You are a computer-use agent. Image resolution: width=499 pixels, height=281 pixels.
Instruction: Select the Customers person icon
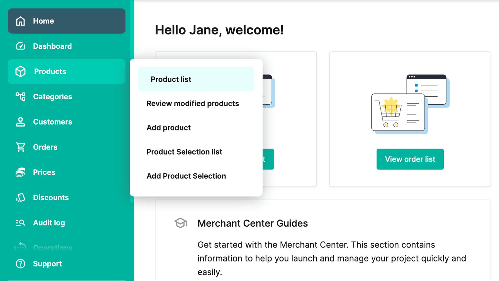click(20, 122)
